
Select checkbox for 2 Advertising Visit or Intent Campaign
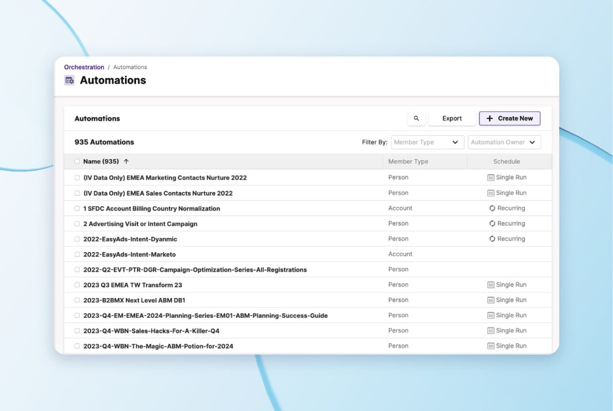coord(77,224)
